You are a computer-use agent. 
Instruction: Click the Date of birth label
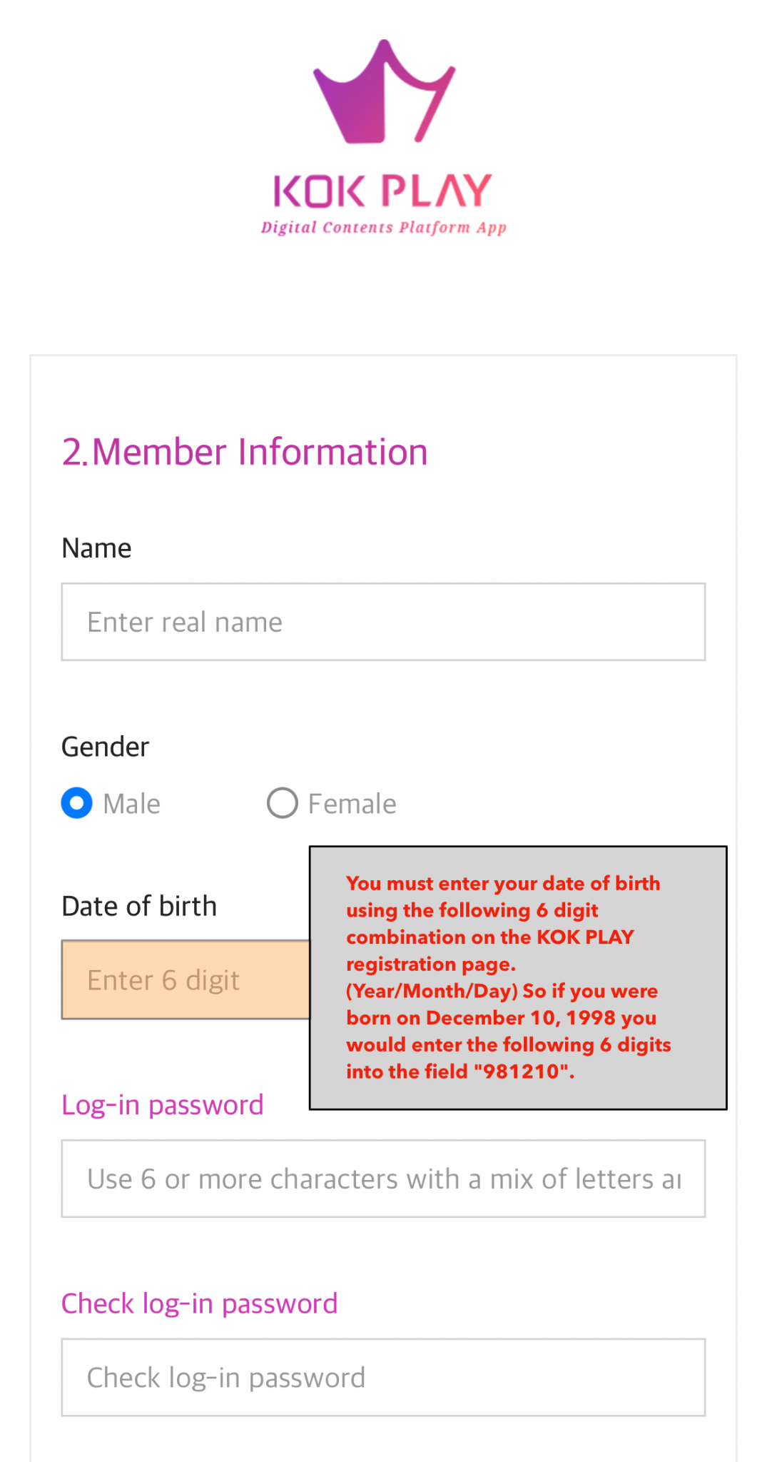tap(139, 906)
